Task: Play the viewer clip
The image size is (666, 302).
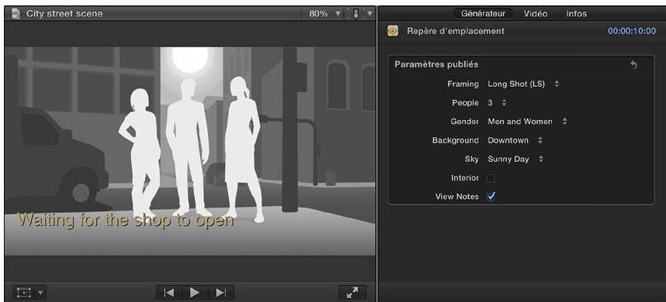Action: pos(195,293)
